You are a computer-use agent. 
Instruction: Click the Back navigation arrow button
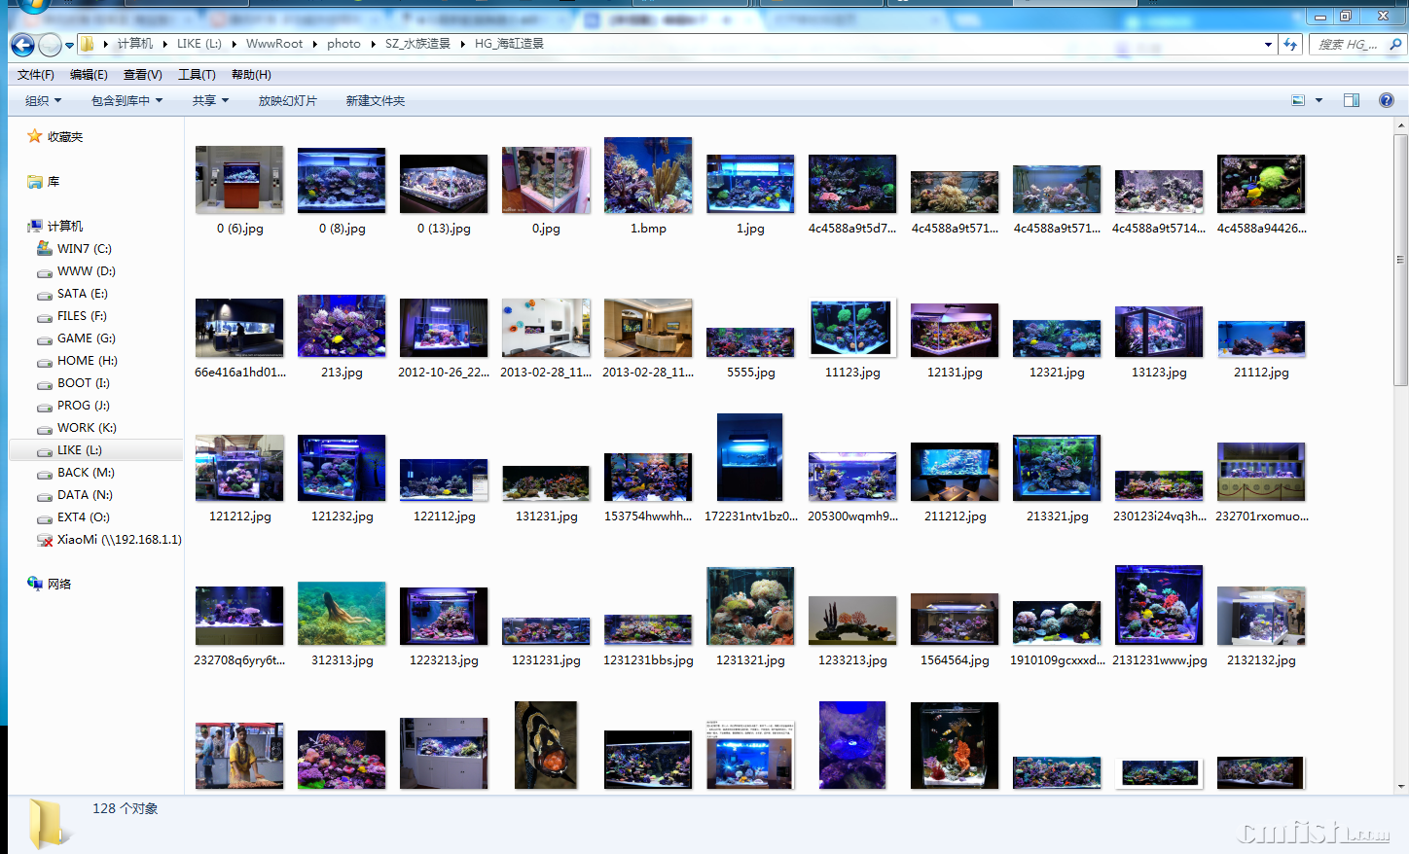tap(22, 45)
